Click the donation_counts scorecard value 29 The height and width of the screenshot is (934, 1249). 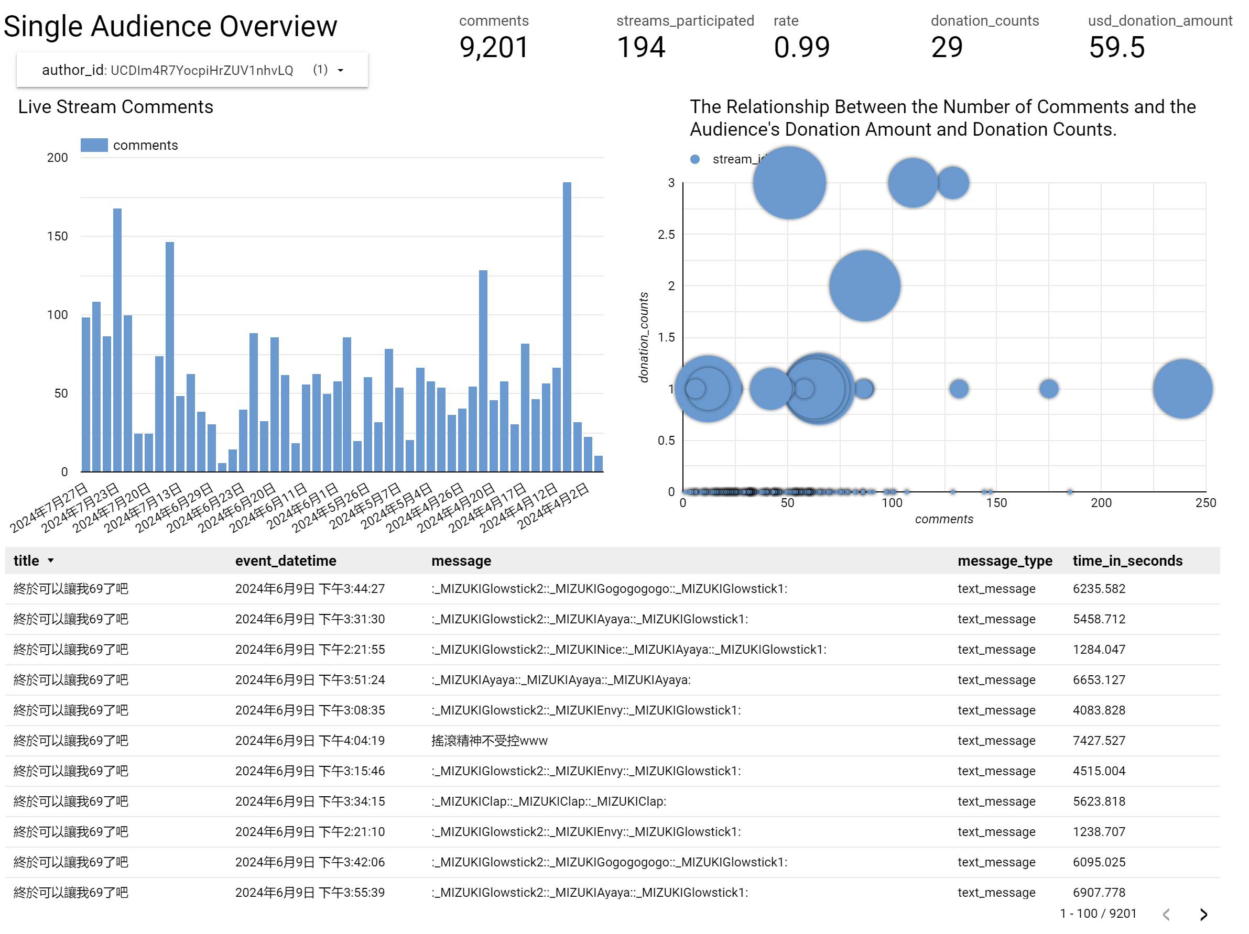coord(947,47)
